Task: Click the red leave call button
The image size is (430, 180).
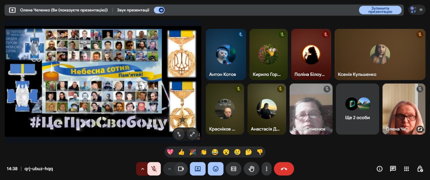Action: pyautogui.click(x=284, y=169)
